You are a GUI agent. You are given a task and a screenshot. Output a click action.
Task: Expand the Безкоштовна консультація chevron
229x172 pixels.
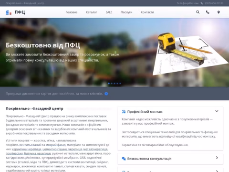[x=217, y=158]
